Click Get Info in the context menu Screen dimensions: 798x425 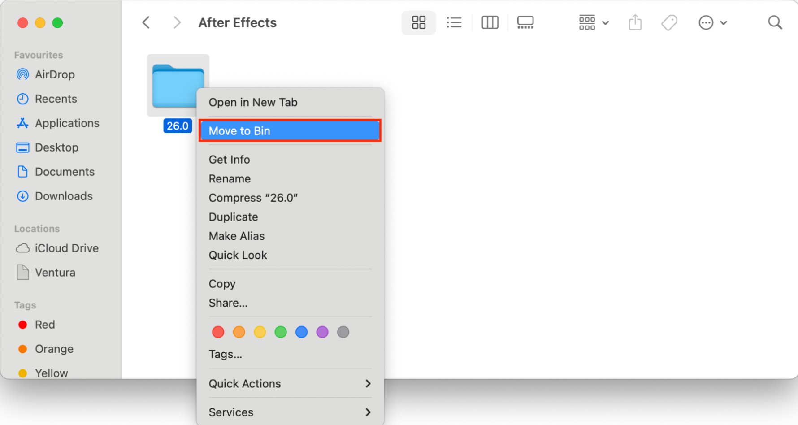click(x=229, y=160)
